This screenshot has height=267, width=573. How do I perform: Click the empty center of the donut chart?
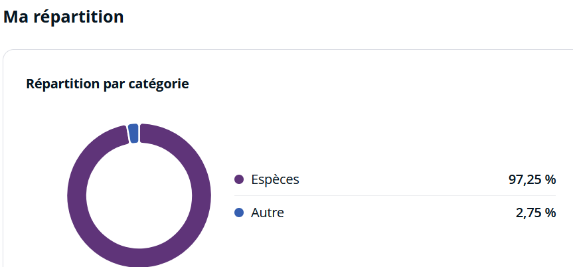click(x=139, y=196)
